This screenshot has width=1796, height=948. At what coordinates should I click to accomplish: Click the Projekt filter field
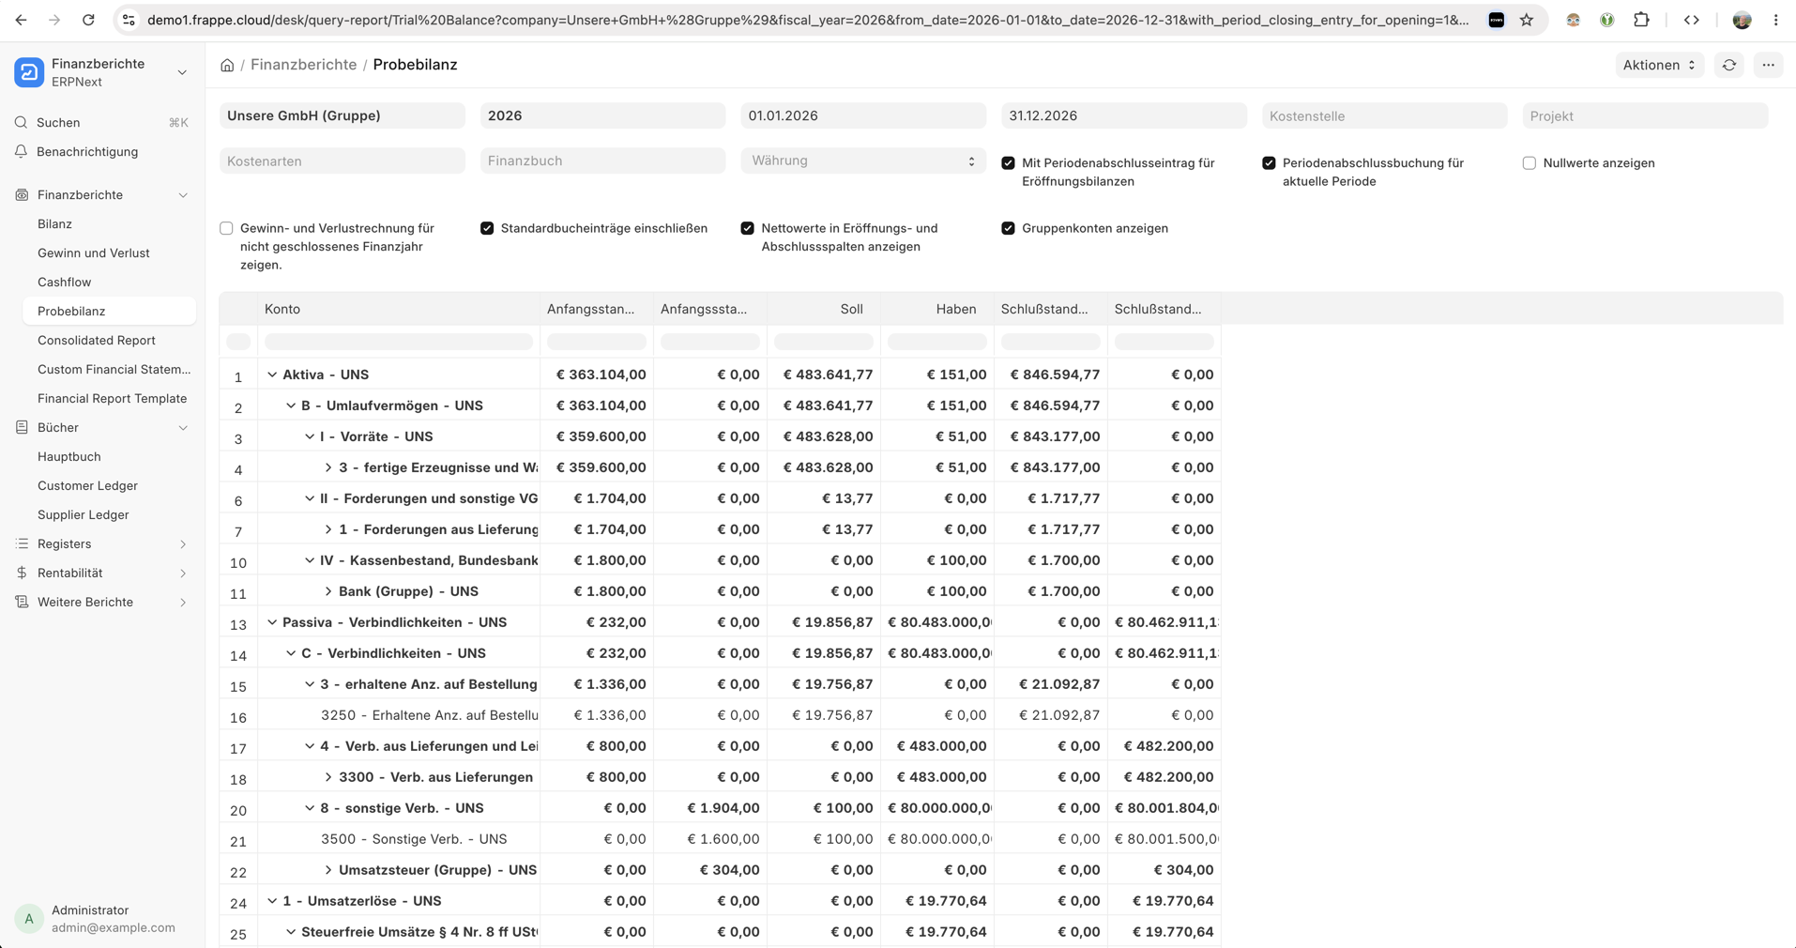(1645, 115)
